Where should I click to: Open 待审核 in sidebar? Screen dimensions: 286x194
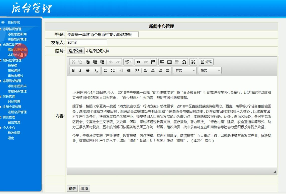tap(12, 65)
